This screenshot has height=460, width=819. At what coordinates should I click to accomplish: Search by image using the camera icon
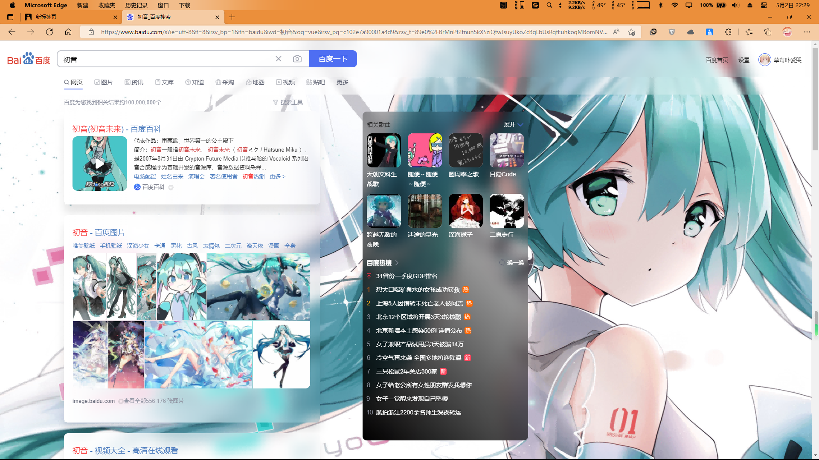click(297, 59)
